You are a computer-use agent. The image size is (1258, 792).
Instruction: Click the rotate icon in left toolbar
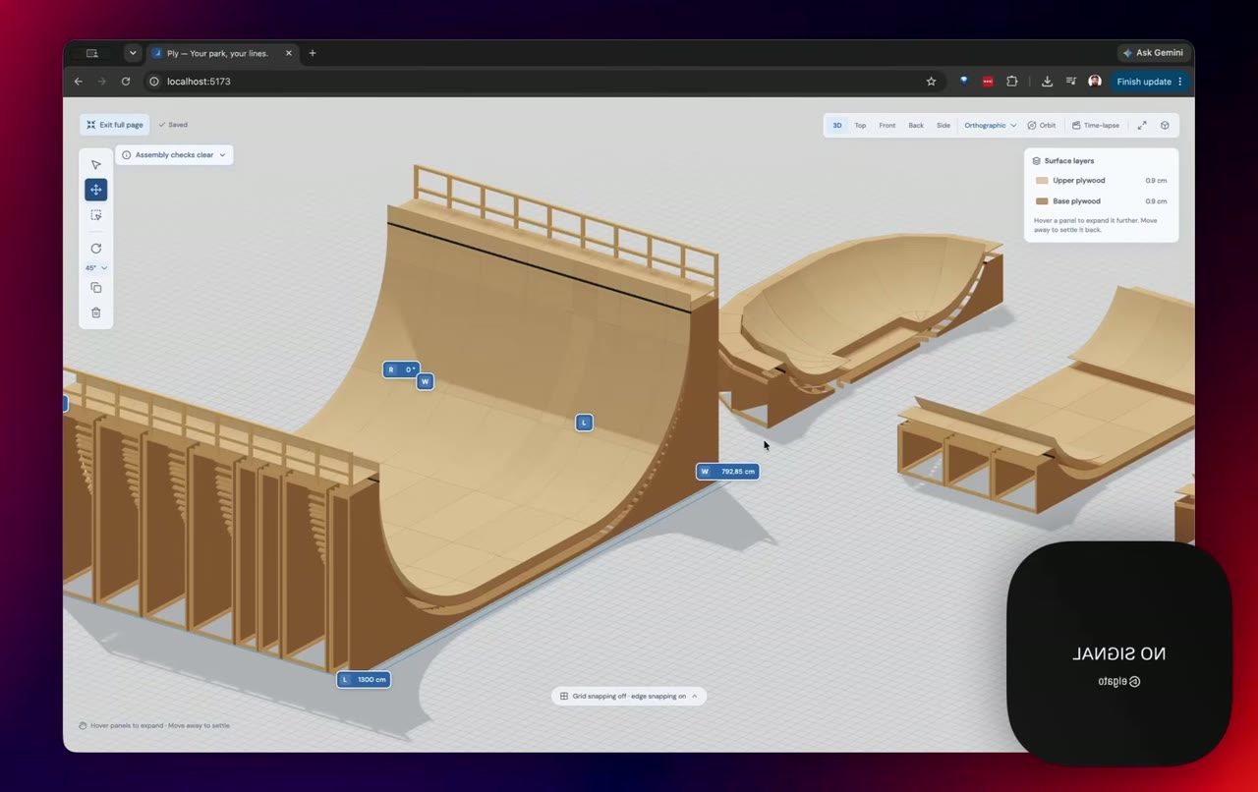tap(95, 249)
